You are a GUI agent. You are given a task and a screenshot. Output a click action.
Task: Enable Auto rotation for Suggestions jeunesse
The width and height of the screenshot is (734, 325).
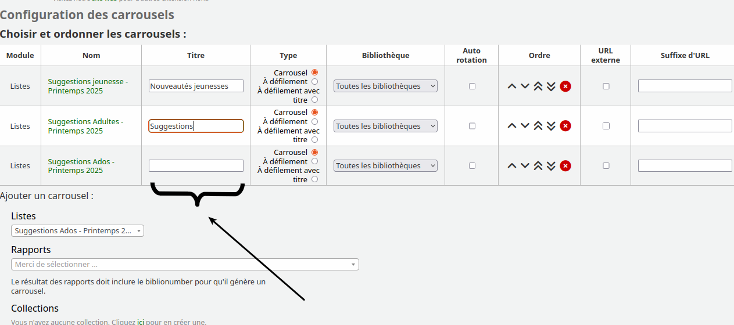click(472, 86)
